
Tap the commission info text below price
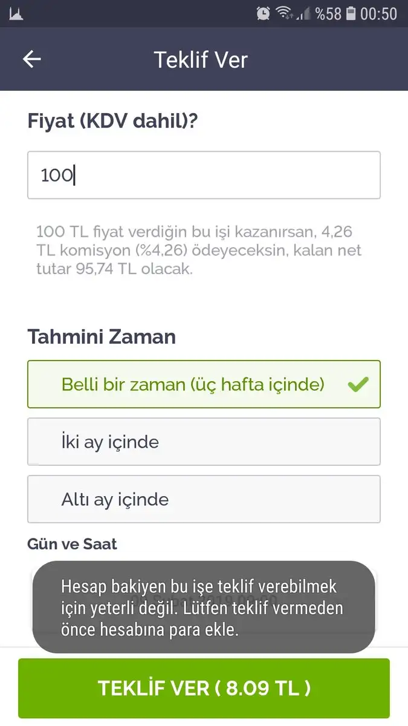pos(199,250)
